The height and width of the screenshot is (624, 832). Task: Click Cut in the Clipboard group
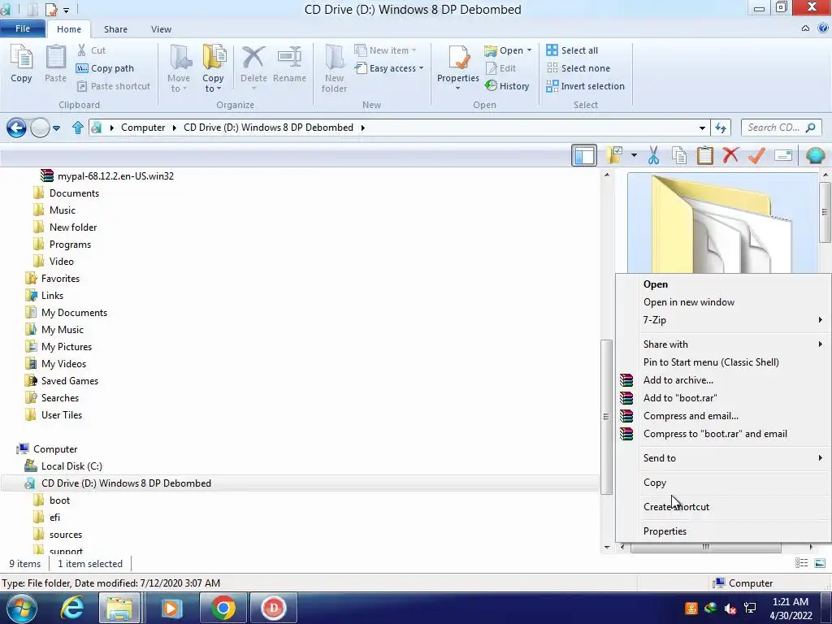[91, 50]
